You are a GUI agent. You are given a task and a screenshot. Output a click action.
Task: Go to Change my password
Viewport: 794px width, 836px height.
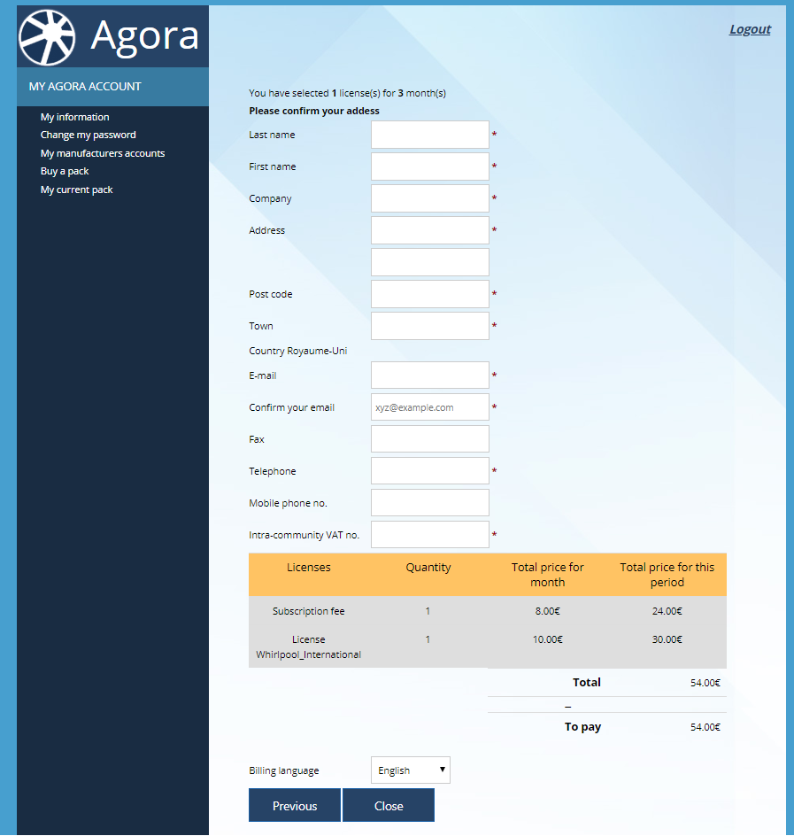click(88, 135)
